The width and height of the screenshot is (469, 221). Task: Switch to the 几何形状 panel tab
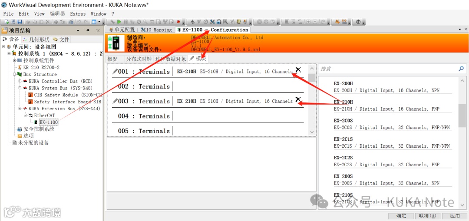coord(36,40)
